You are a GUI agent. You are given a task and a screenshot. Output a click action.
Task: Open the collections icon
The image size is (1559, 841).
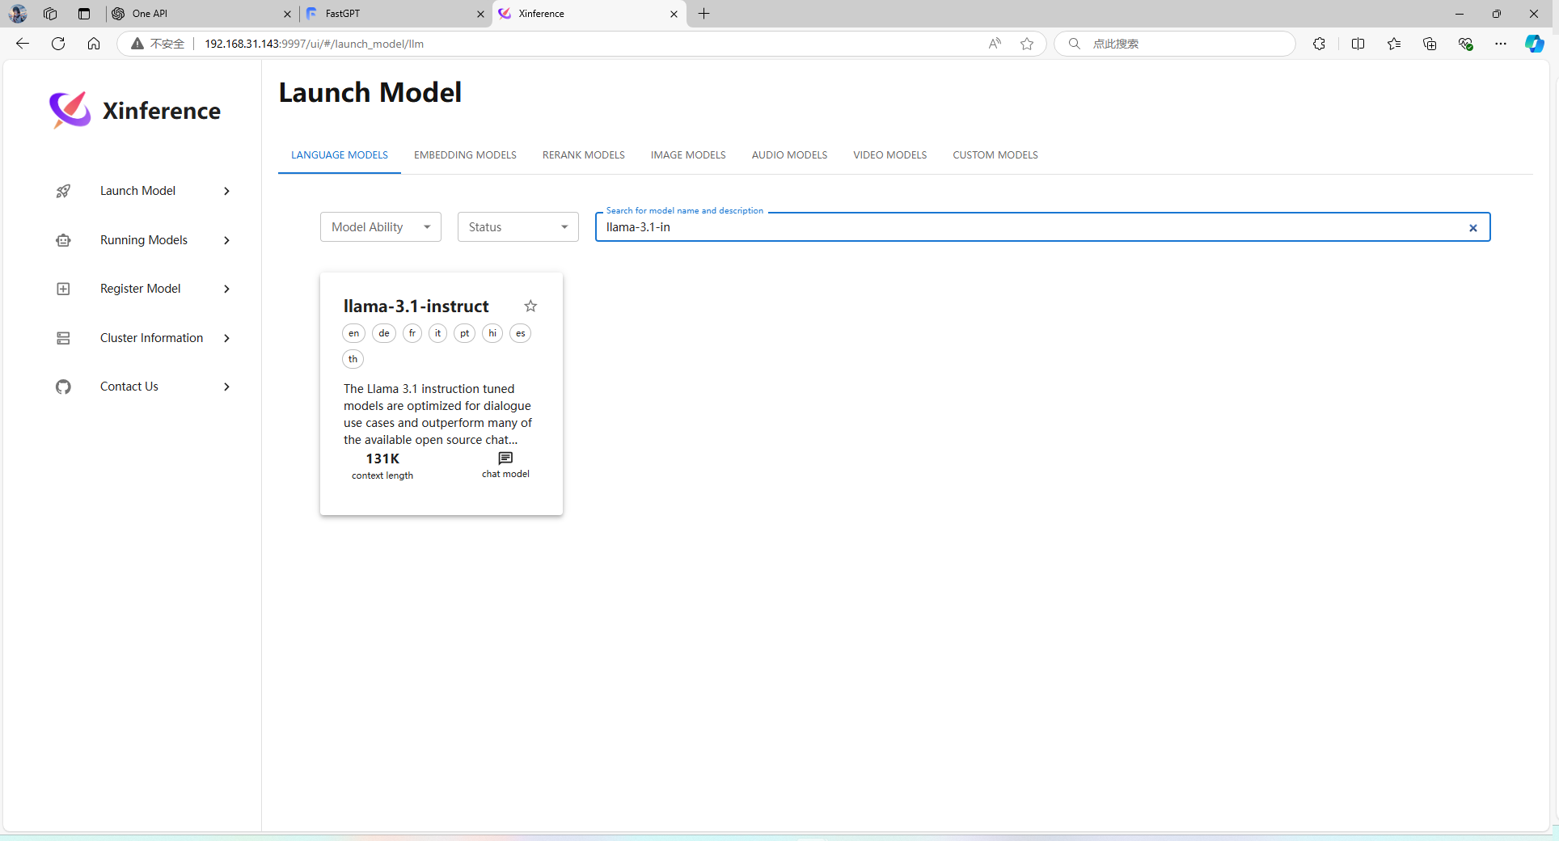pyautogui.click(x=1430, y=44)
